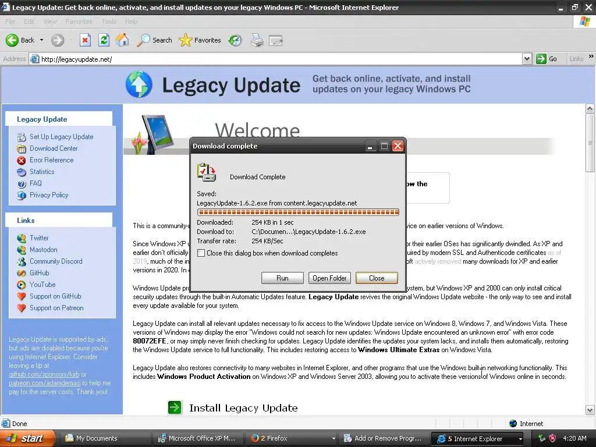Click the Open Folder button
Image resolution: width=596 pixels, height=447 pixels.
pos(329,278)
